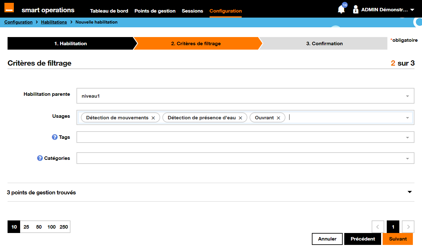
Task: Set page size to 25 results
Action: tap(26, 227)
